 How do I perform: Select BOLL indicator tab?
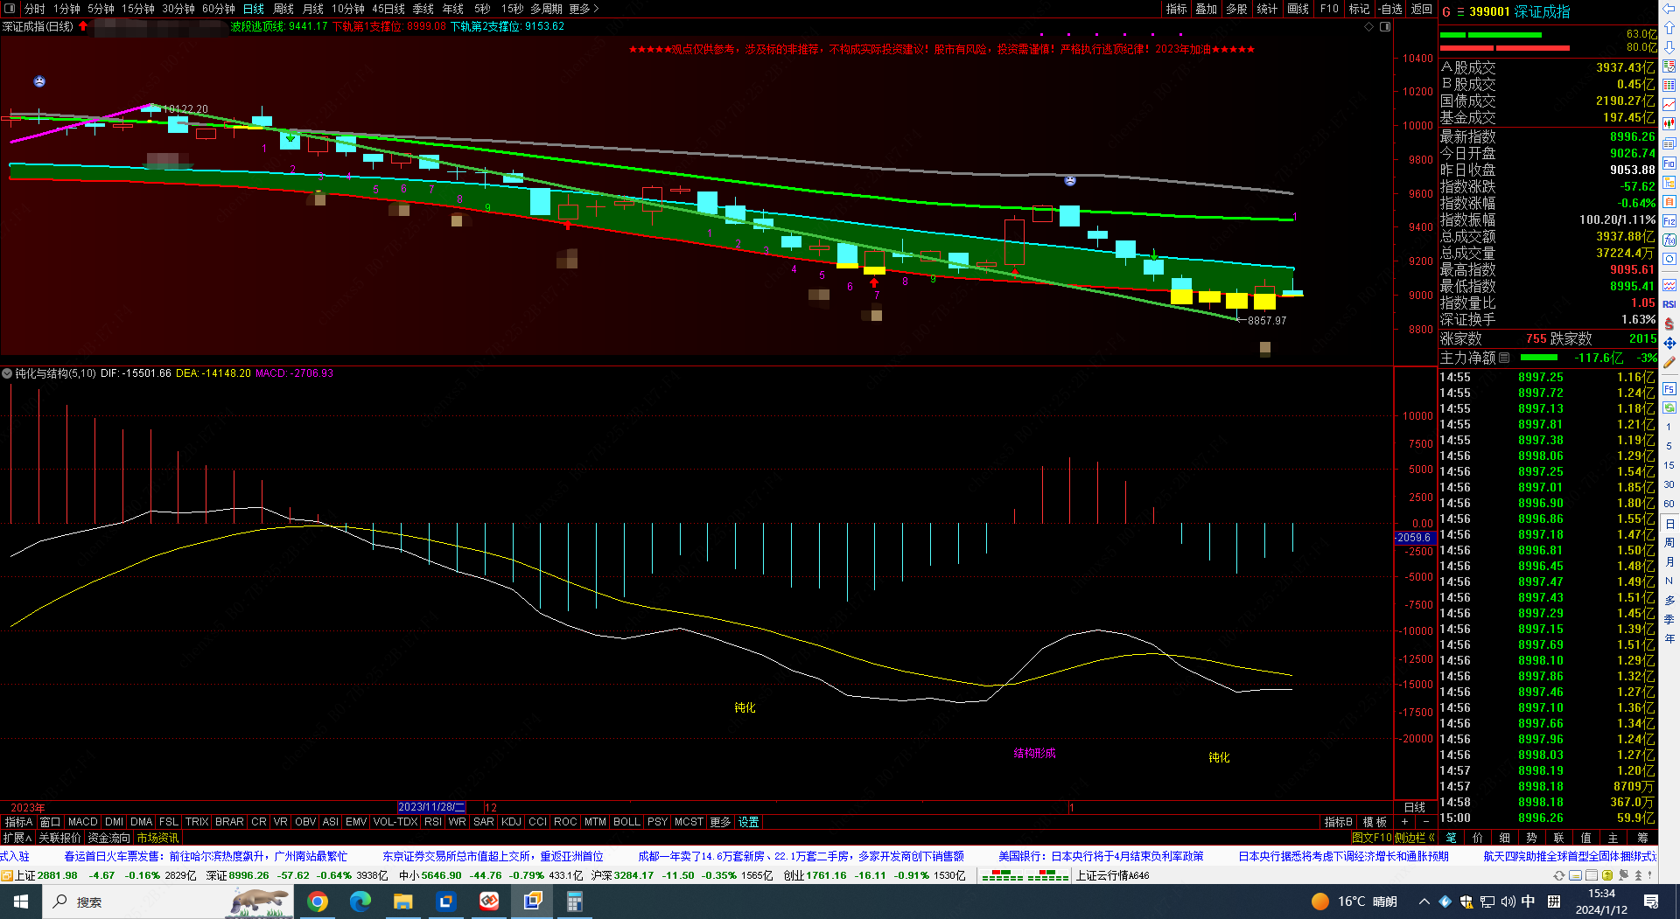(626, 822)
